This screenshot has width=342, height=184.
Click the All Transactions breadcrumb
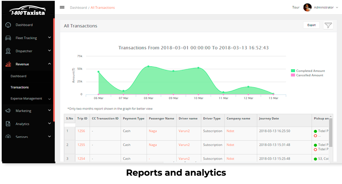(x=103, y=8)
